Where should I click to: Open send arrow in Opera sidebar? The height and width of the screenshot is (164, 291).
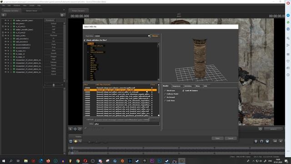click(x=288, y=45)
